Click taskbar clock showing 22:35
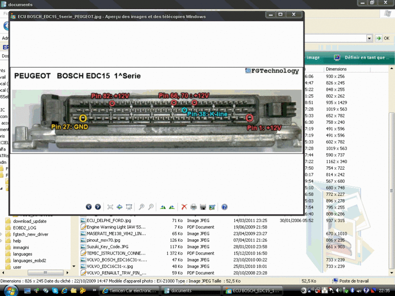395x296 pixels. [384, 291]
